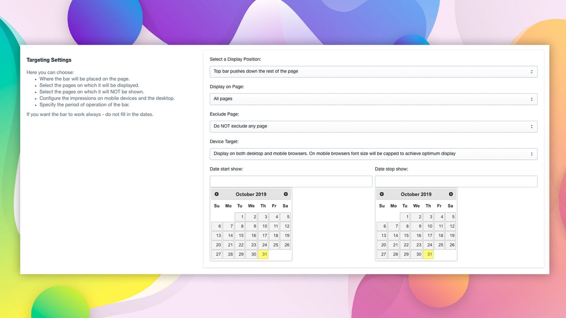Viewport: 566px width, 318px height.
Task: Pick October 30 in start date calendar
Action: 251,254
